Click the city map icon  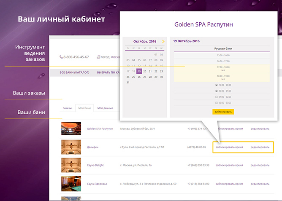pos(98,57)
